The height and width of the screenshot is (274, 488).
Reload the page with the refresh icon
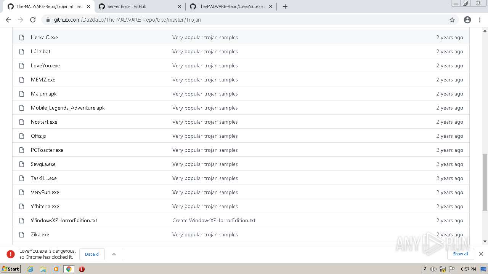(x=33, y=20)
